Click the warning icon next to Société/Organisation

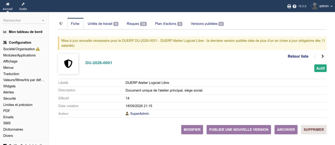pyautogui.click(x=38, y=49)
